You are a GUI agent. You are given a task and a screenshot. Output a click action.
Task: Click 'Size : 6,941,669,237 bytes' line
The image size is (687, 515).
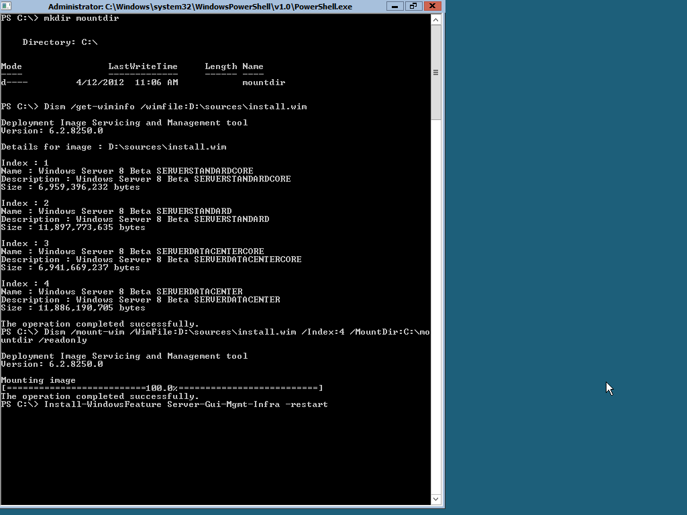[70, 268]
